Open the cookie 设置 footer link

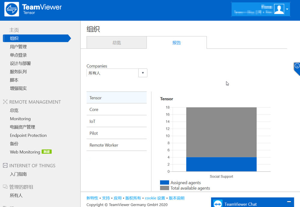tap(155, 198)
